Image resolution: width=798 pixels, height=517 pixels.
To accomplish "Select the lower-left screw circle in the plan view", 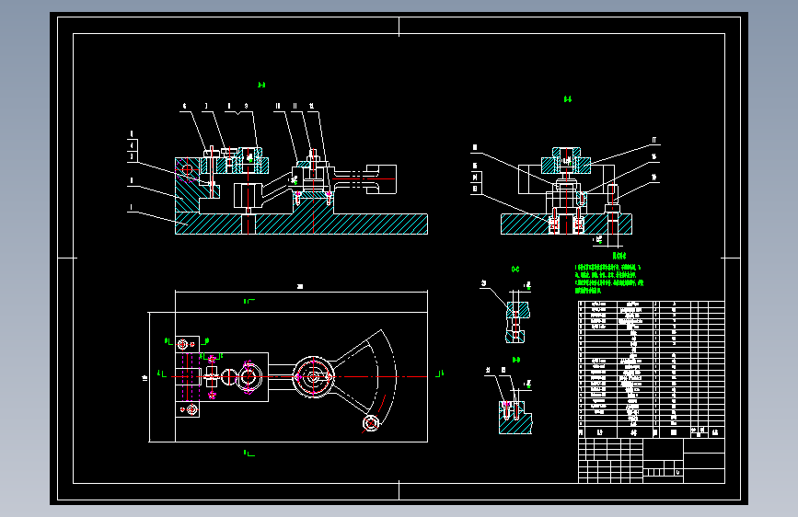I will tap(192, 409).
